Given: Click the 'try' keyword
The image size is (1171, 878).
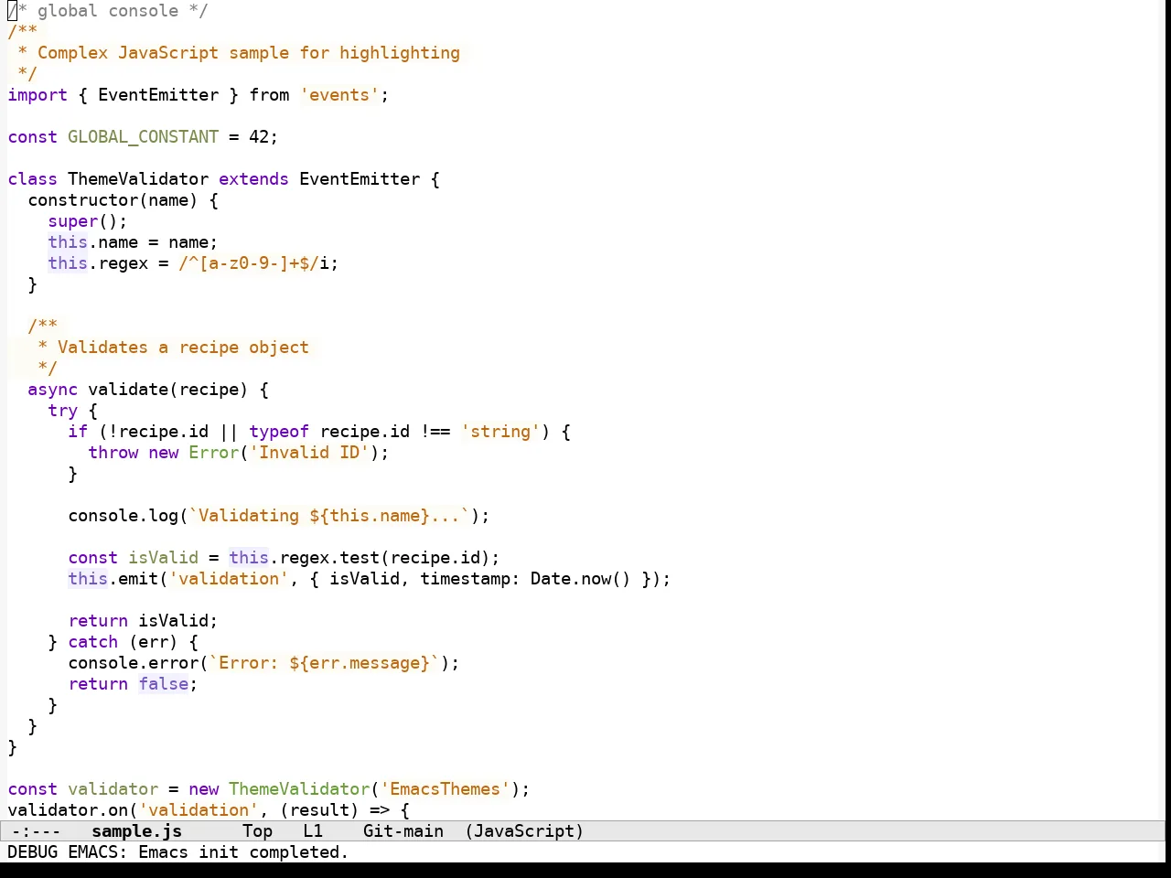Looking at the screenshot, I should [62, 411].
